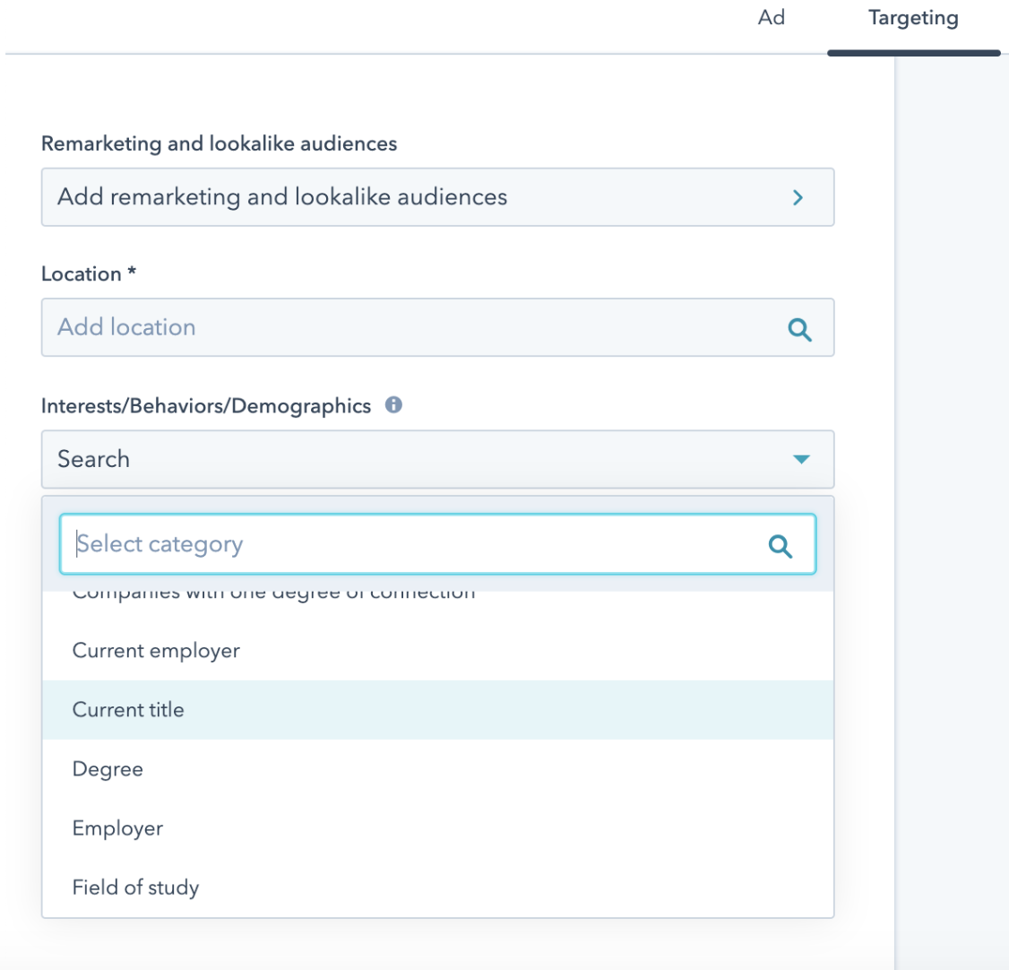Select Current employer from the category list
1009x970 pixels.
(x=156, y=651)
